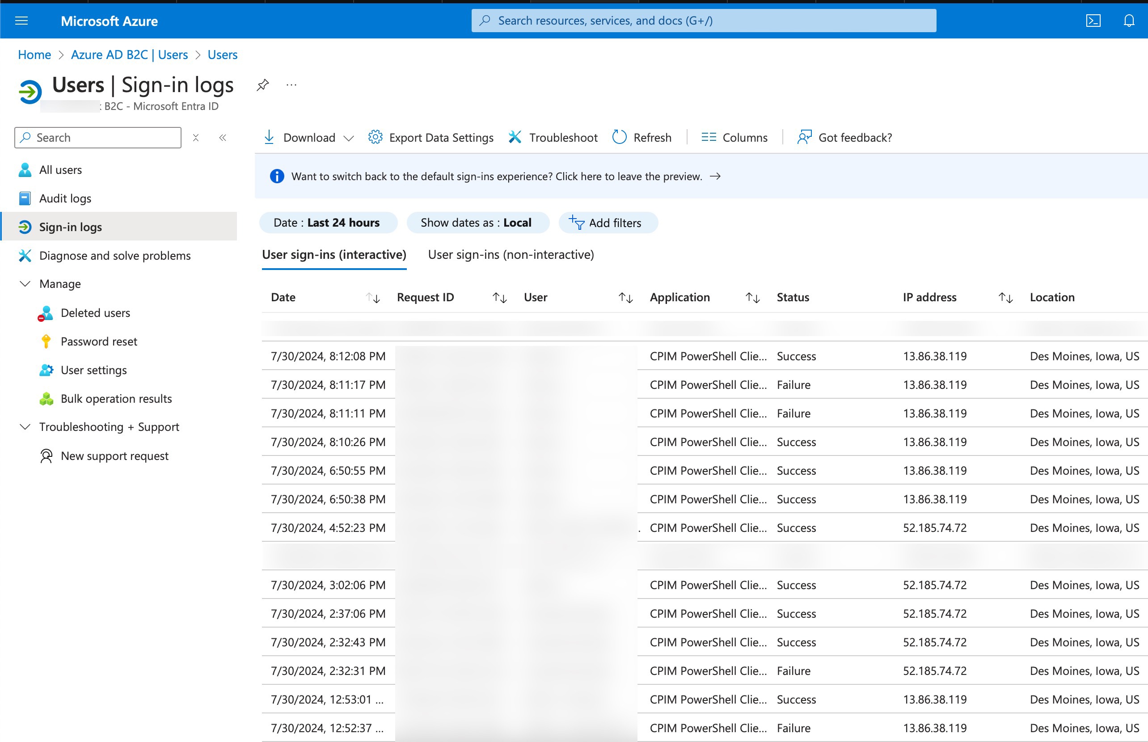The height and width of the screenshot is (742, 1148).
Task: Sort by User column arrows
Action: click(626, 298)
